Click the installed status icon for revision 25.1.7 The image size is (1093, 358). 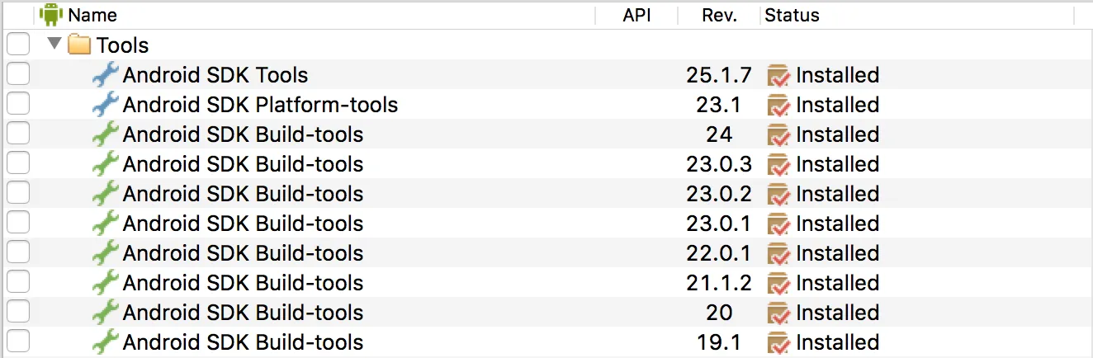click(778, 76)
